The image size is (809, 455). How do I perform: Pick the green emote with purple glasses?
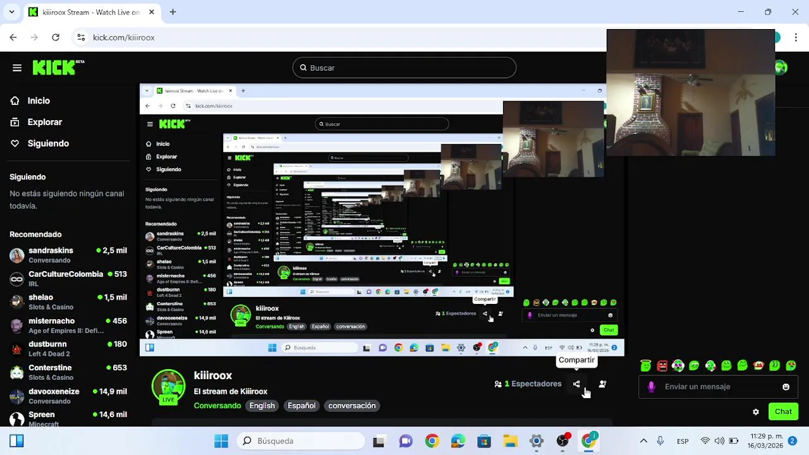coord(678,365)
